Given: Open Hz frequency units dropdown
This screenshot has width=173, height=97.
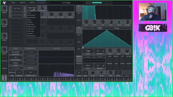Looking at the screenshot, I should click(31, 72).
